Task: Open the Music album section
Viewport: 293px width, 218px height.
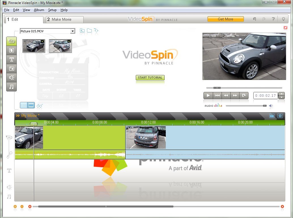Action: (x=11, y=87)
